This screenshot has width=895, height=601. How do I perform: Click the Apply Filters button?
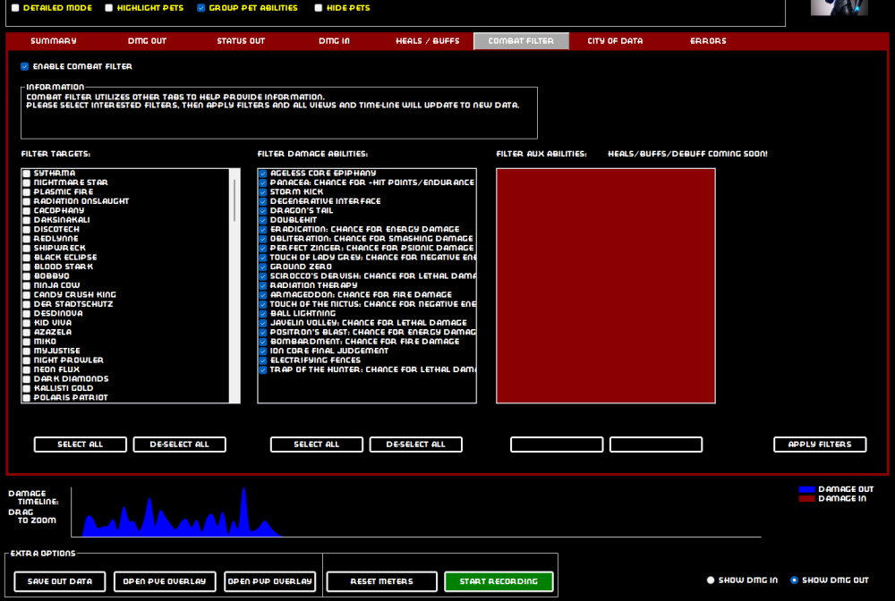pyautogui.click(x=820, y=444)
